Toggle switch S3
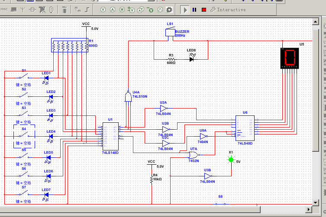Image resolution: width=326 pixels, height=217 pixels. tap(24, 114)
